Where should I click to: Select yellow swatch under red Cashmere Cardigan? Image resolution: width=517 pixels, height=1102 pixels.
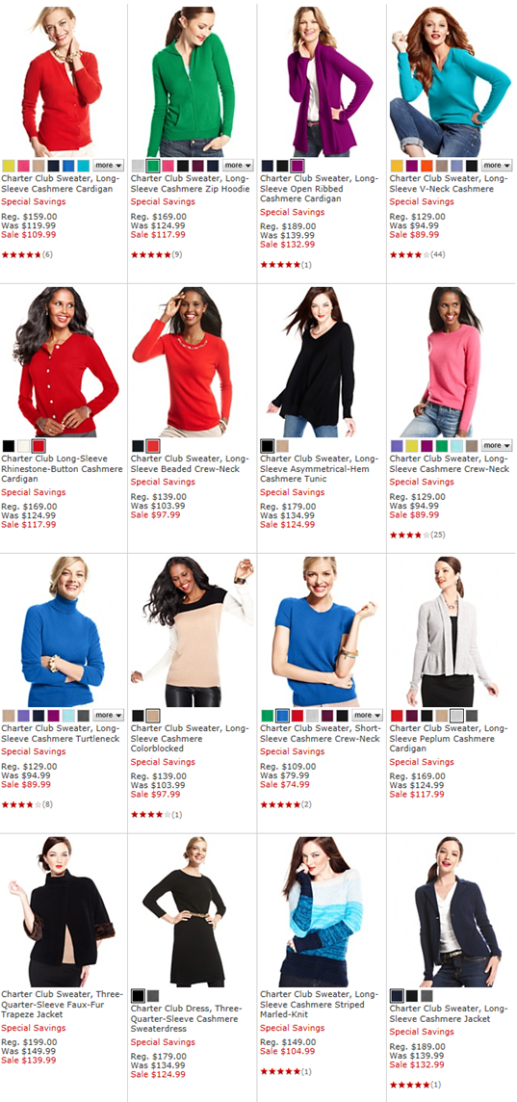coord(9,166)
